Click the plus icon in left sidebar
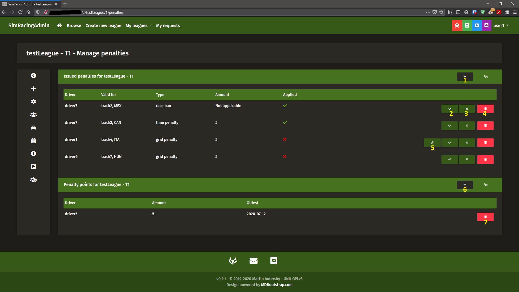519x292 pixels. coord(33,88)
